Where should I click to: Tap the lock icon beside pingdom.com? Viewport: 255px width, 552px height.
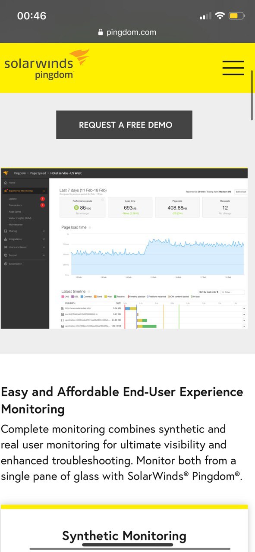[x=101, y=32]
